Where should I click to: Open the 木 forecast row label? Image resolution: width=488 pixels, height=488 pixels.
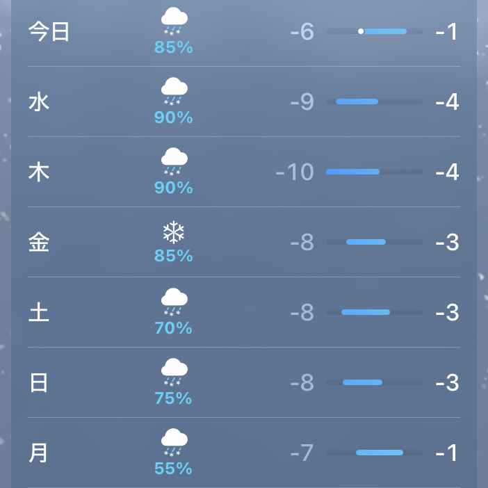39,172
